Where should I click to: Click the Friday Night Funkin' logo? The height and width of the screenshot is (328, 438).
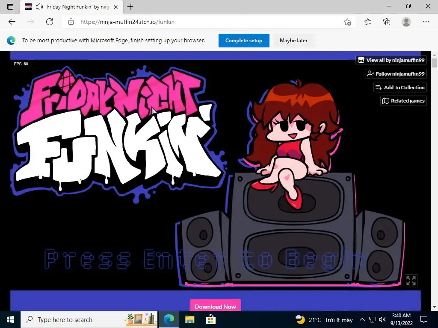pyautogui.click(x=119, y=134)
